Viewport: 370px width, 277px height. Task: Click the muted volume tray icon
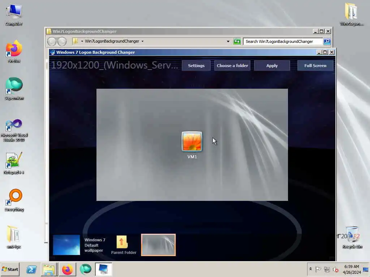[336, 269]
